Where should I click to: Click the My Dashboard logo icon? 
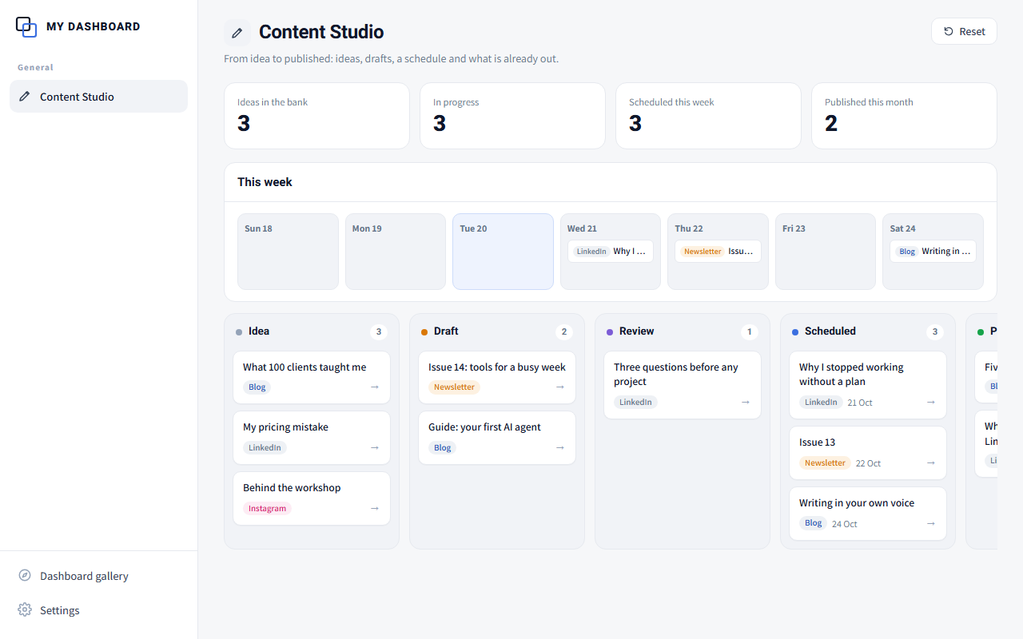(x=26, y=26)
